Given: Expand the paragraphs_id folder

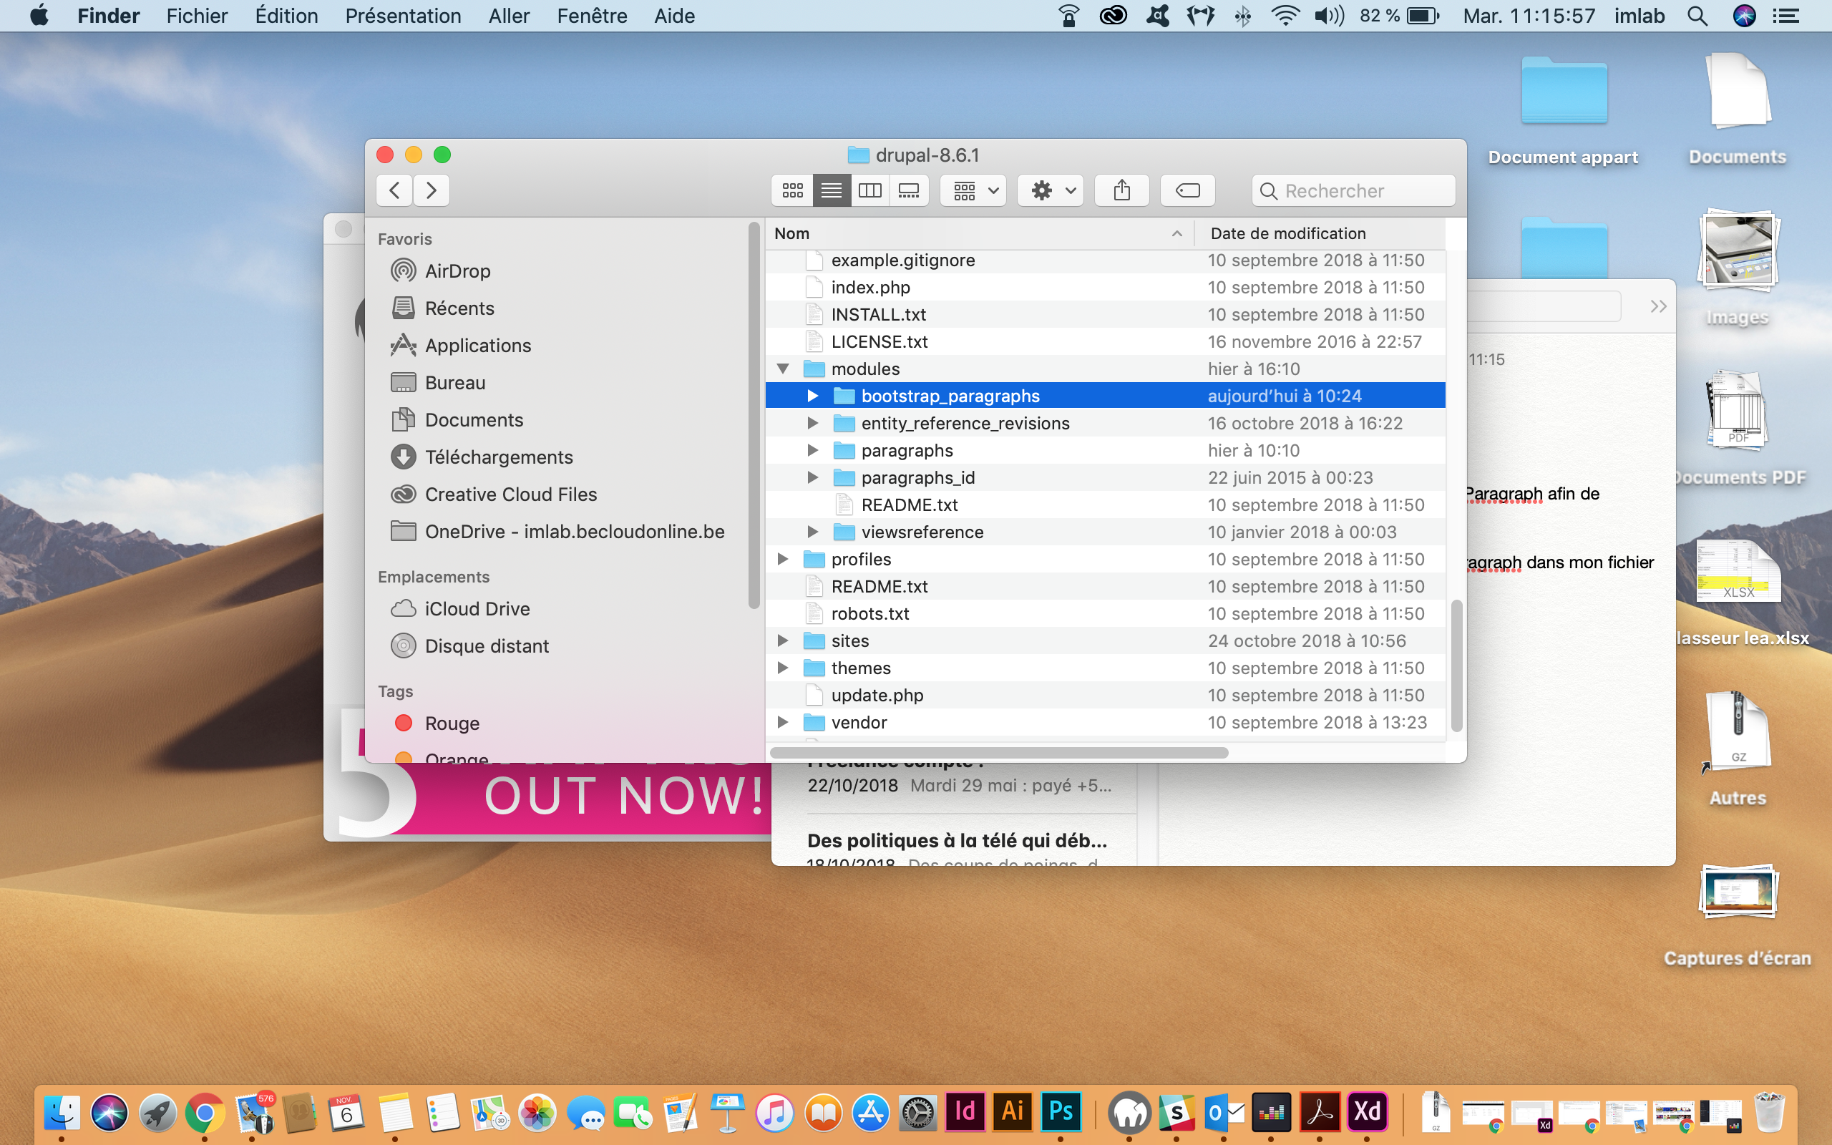Looking at the screenshot, I should pos(812,477).
